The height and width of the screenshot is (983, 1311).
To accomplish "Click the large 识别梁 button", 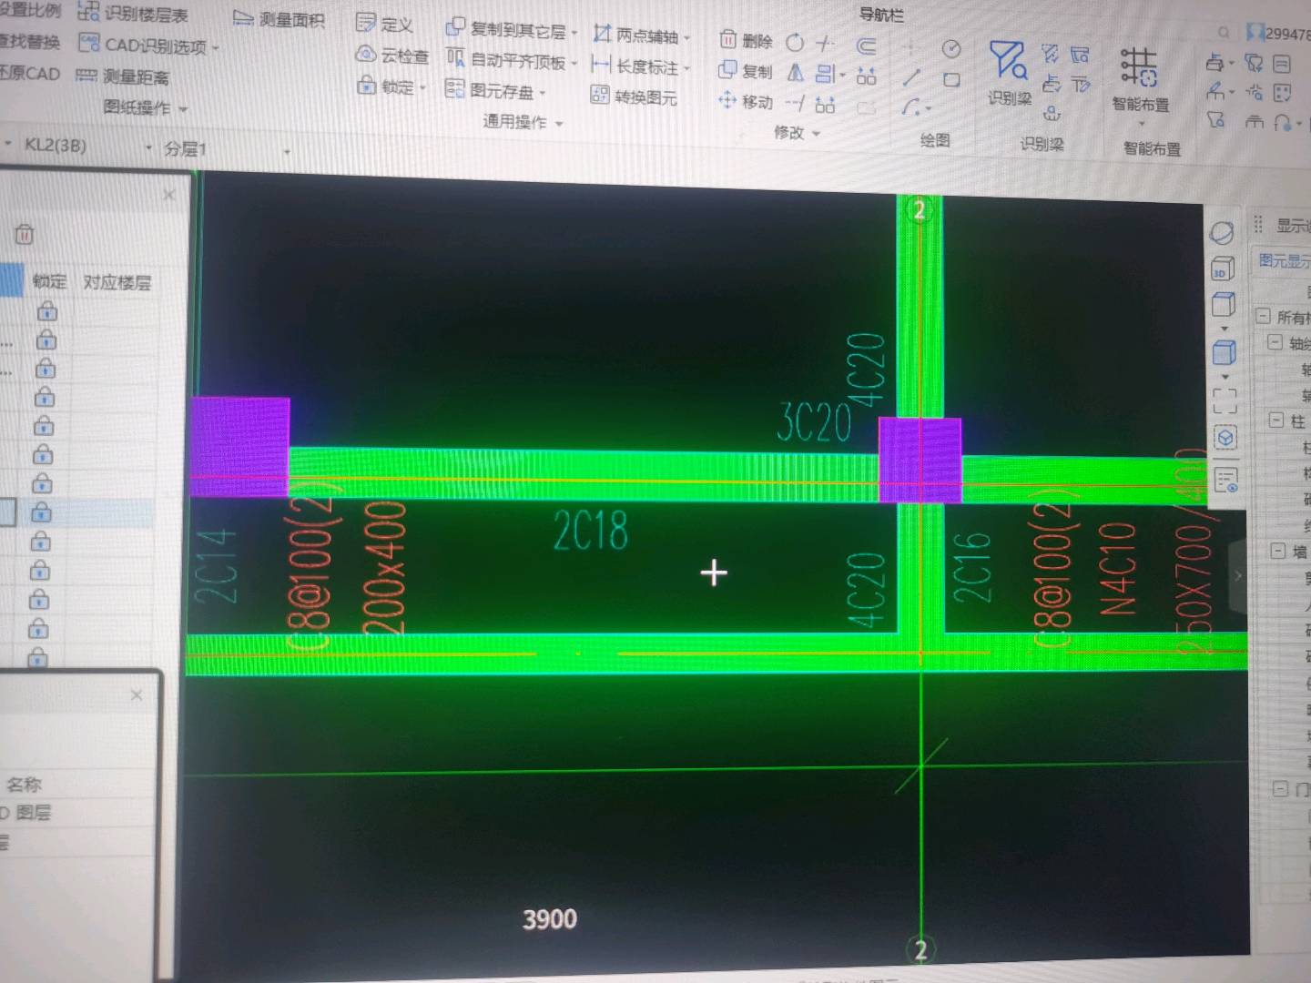I will pyautogui.click(x=1010, y=73).
